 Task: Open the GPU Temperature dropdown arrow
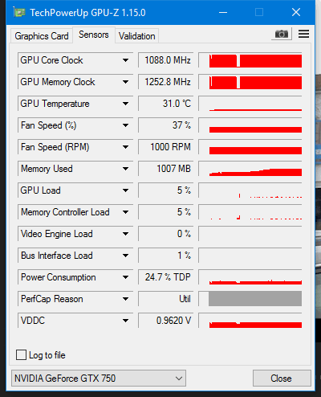tap(125, 104)
